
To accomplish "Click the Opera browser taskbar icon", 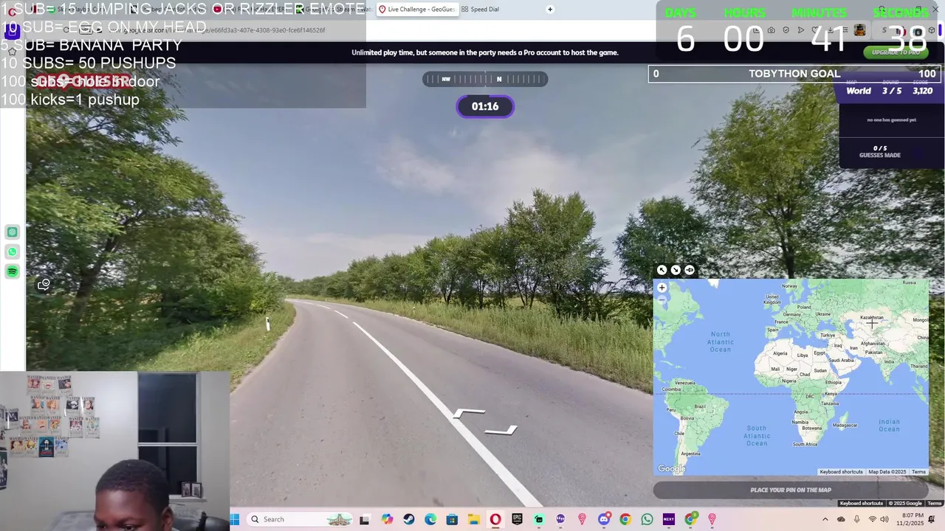I will click(x=495, y=520).
